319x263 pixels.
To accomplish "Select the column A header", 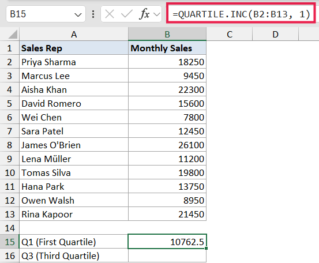I will [74, 34].
